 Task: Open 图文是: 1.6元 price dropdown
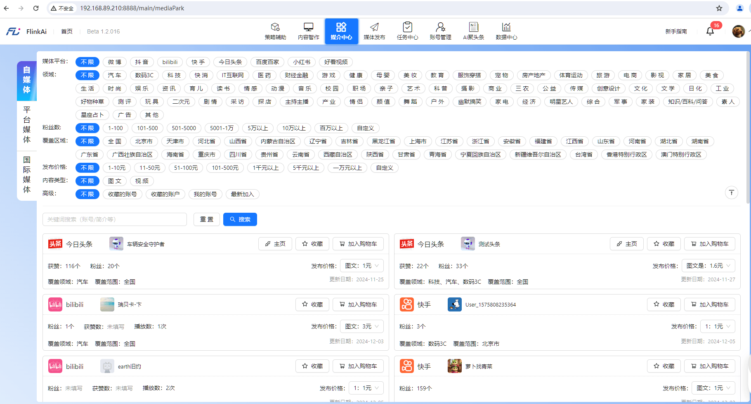[708, 266]
